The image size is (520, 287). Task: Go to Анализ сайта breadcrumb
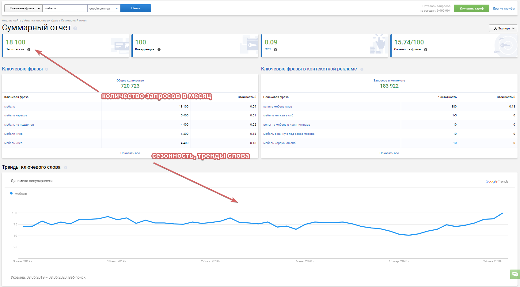(12, 21)
